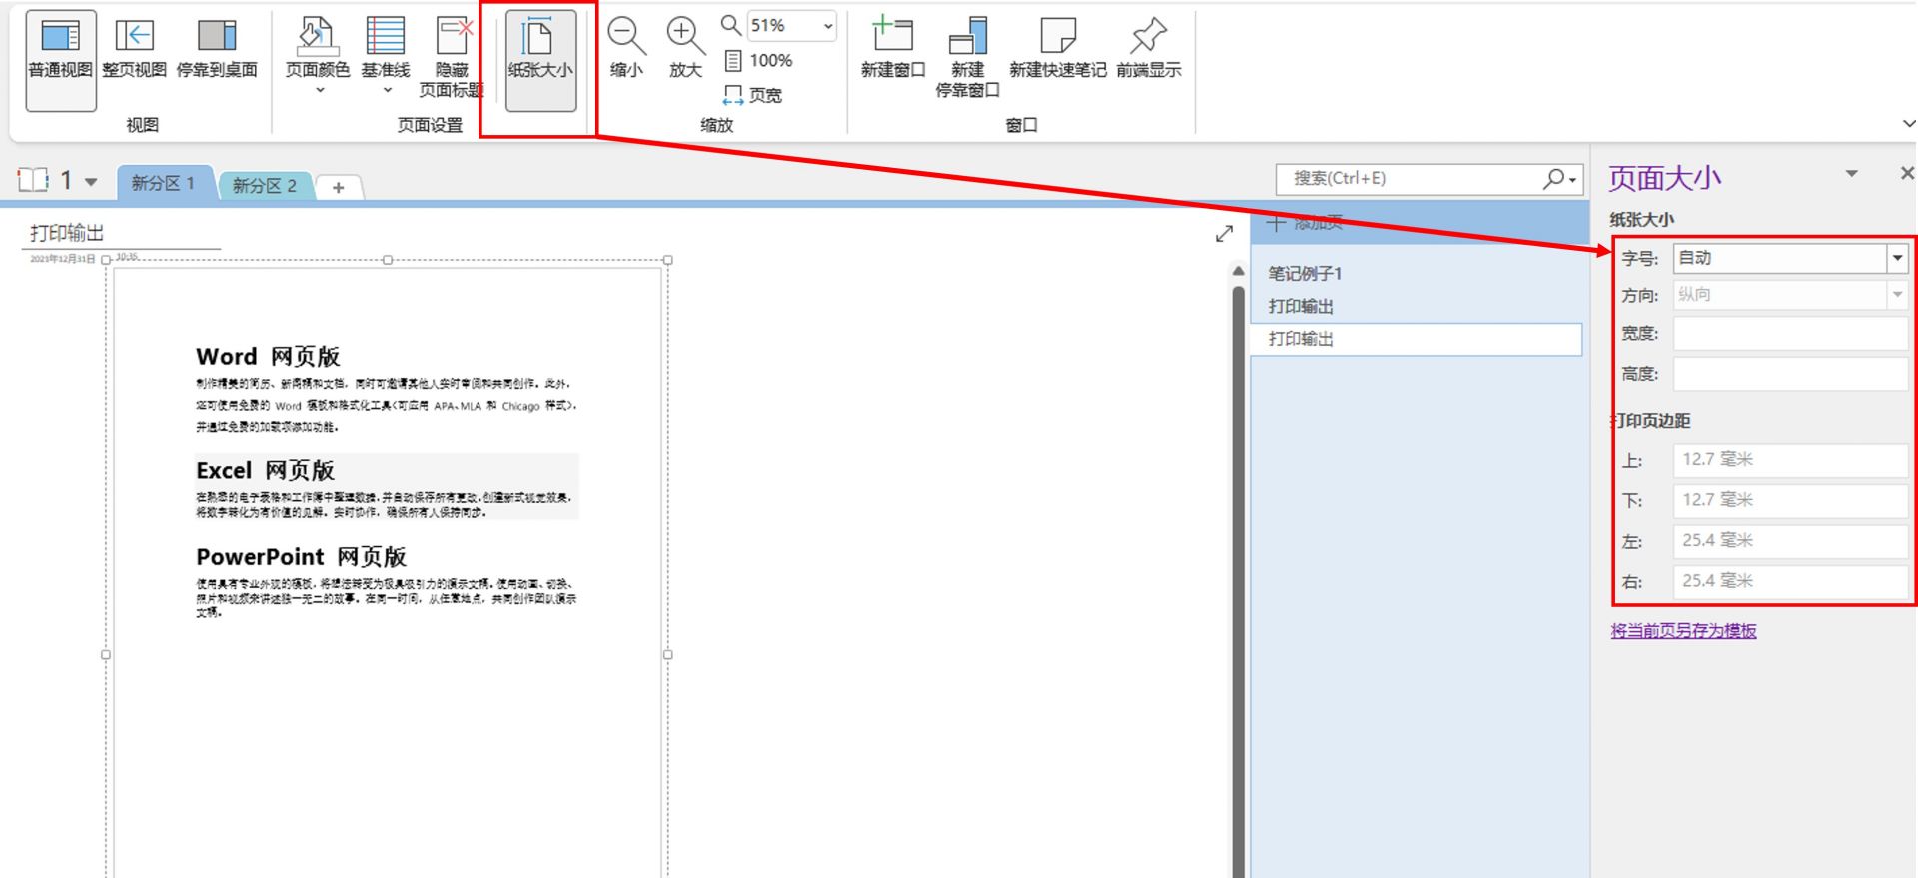Click the 左 left margin field
This screenshot has height=878, width=1918.
(1790, 541)
